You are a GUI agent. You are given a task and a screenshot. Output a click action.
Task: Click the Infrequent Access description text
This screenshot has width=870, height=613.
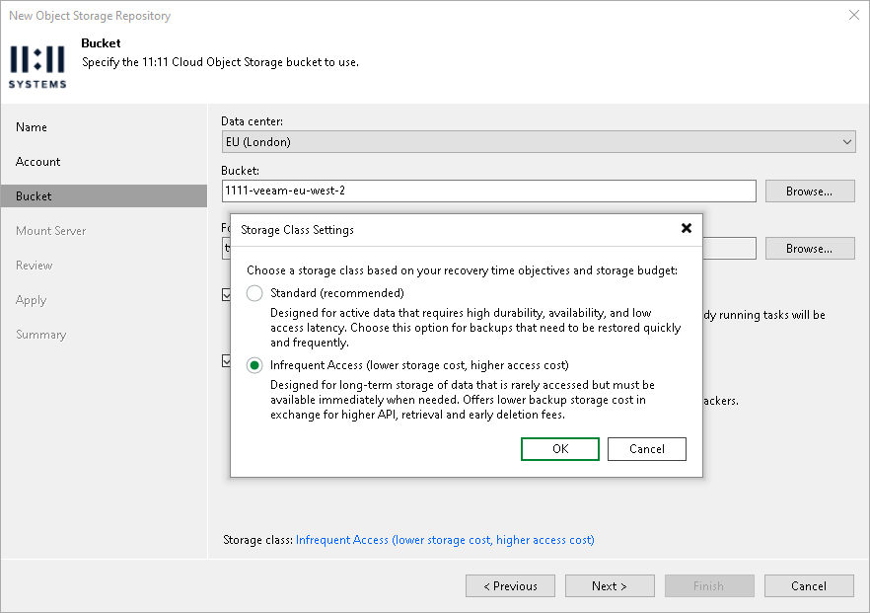point(463,400)
